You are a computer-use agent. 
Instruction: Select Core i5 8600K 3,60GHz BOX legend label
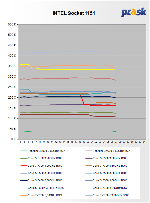46,188
